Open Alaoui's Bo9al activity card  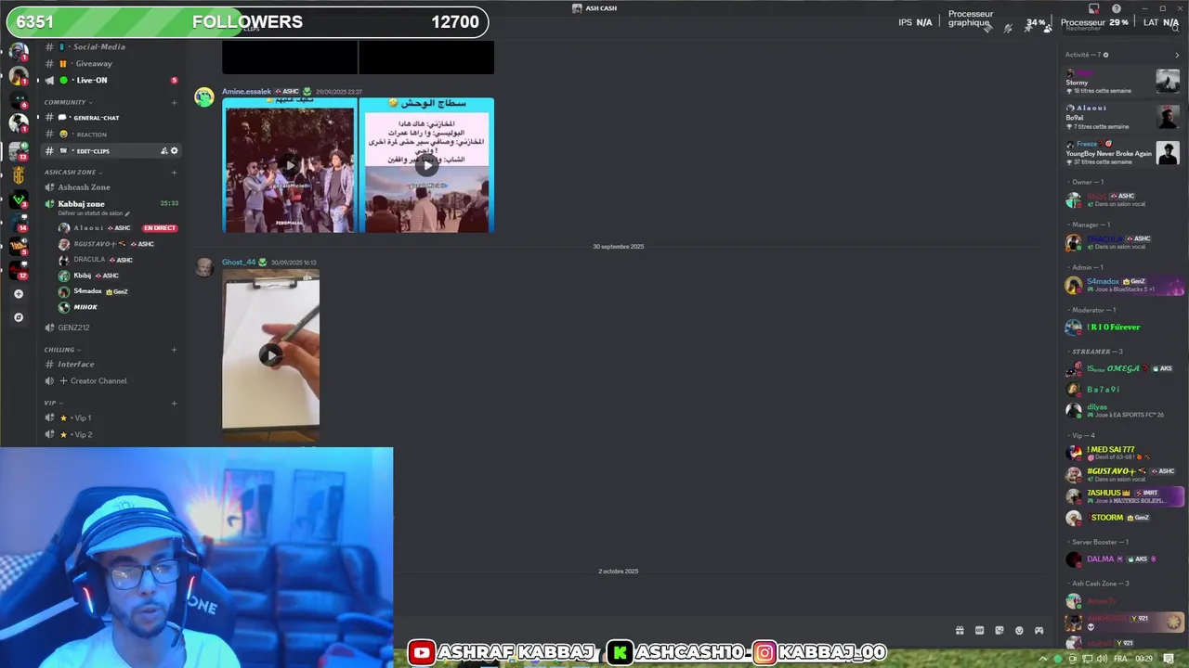click(x=1122, y=117)
